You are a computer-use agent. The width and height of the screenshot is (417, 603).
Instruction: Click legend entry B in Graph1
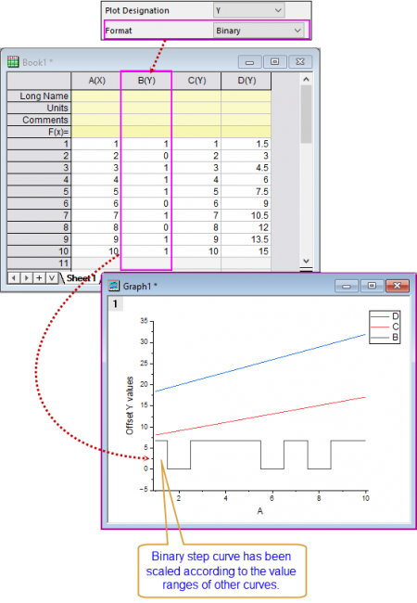tap(385, 338)
